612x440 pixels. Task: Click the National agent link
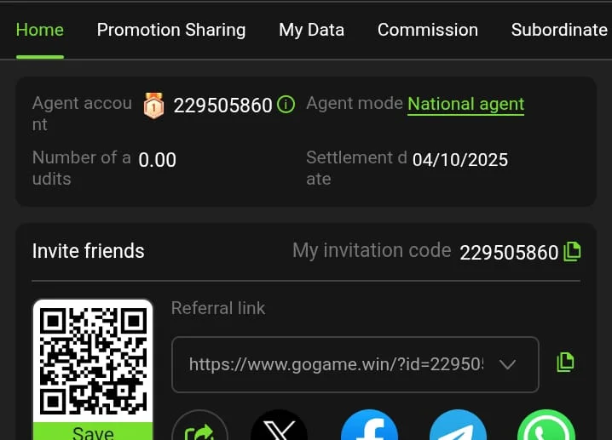point(466,104)
